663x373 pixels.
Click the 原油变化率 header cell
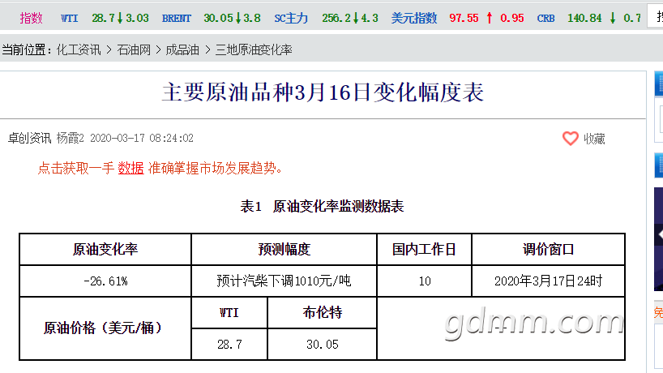(105, 249)
